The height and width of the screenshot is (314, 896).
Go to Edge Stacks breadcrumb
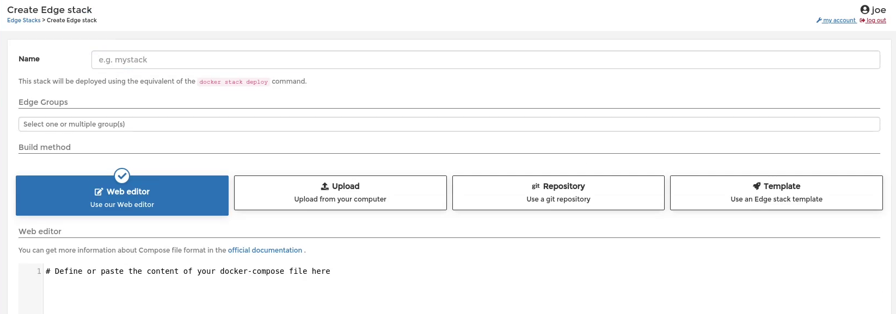pyautogui.click(x=24, y=21)
